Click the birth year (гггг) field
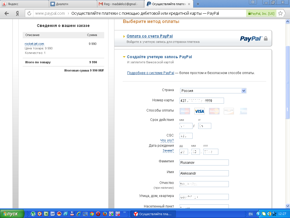This screenshot has width=290, height=218. click(211, 152)
